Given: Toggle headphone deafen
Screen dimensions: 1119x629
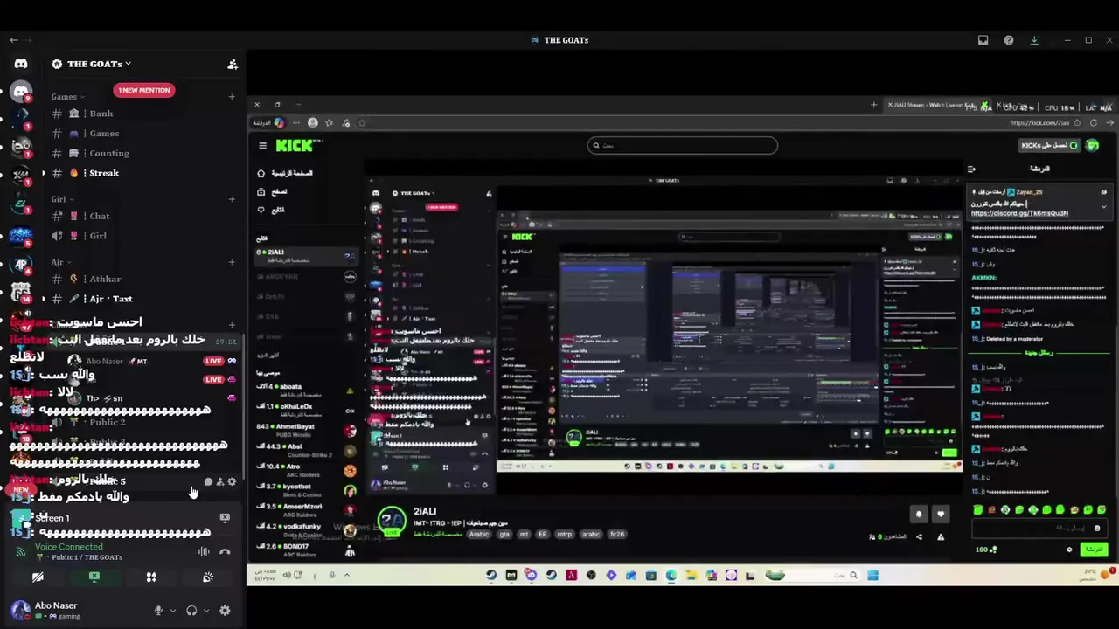Looking at the screenshot, I should point(191,611).
